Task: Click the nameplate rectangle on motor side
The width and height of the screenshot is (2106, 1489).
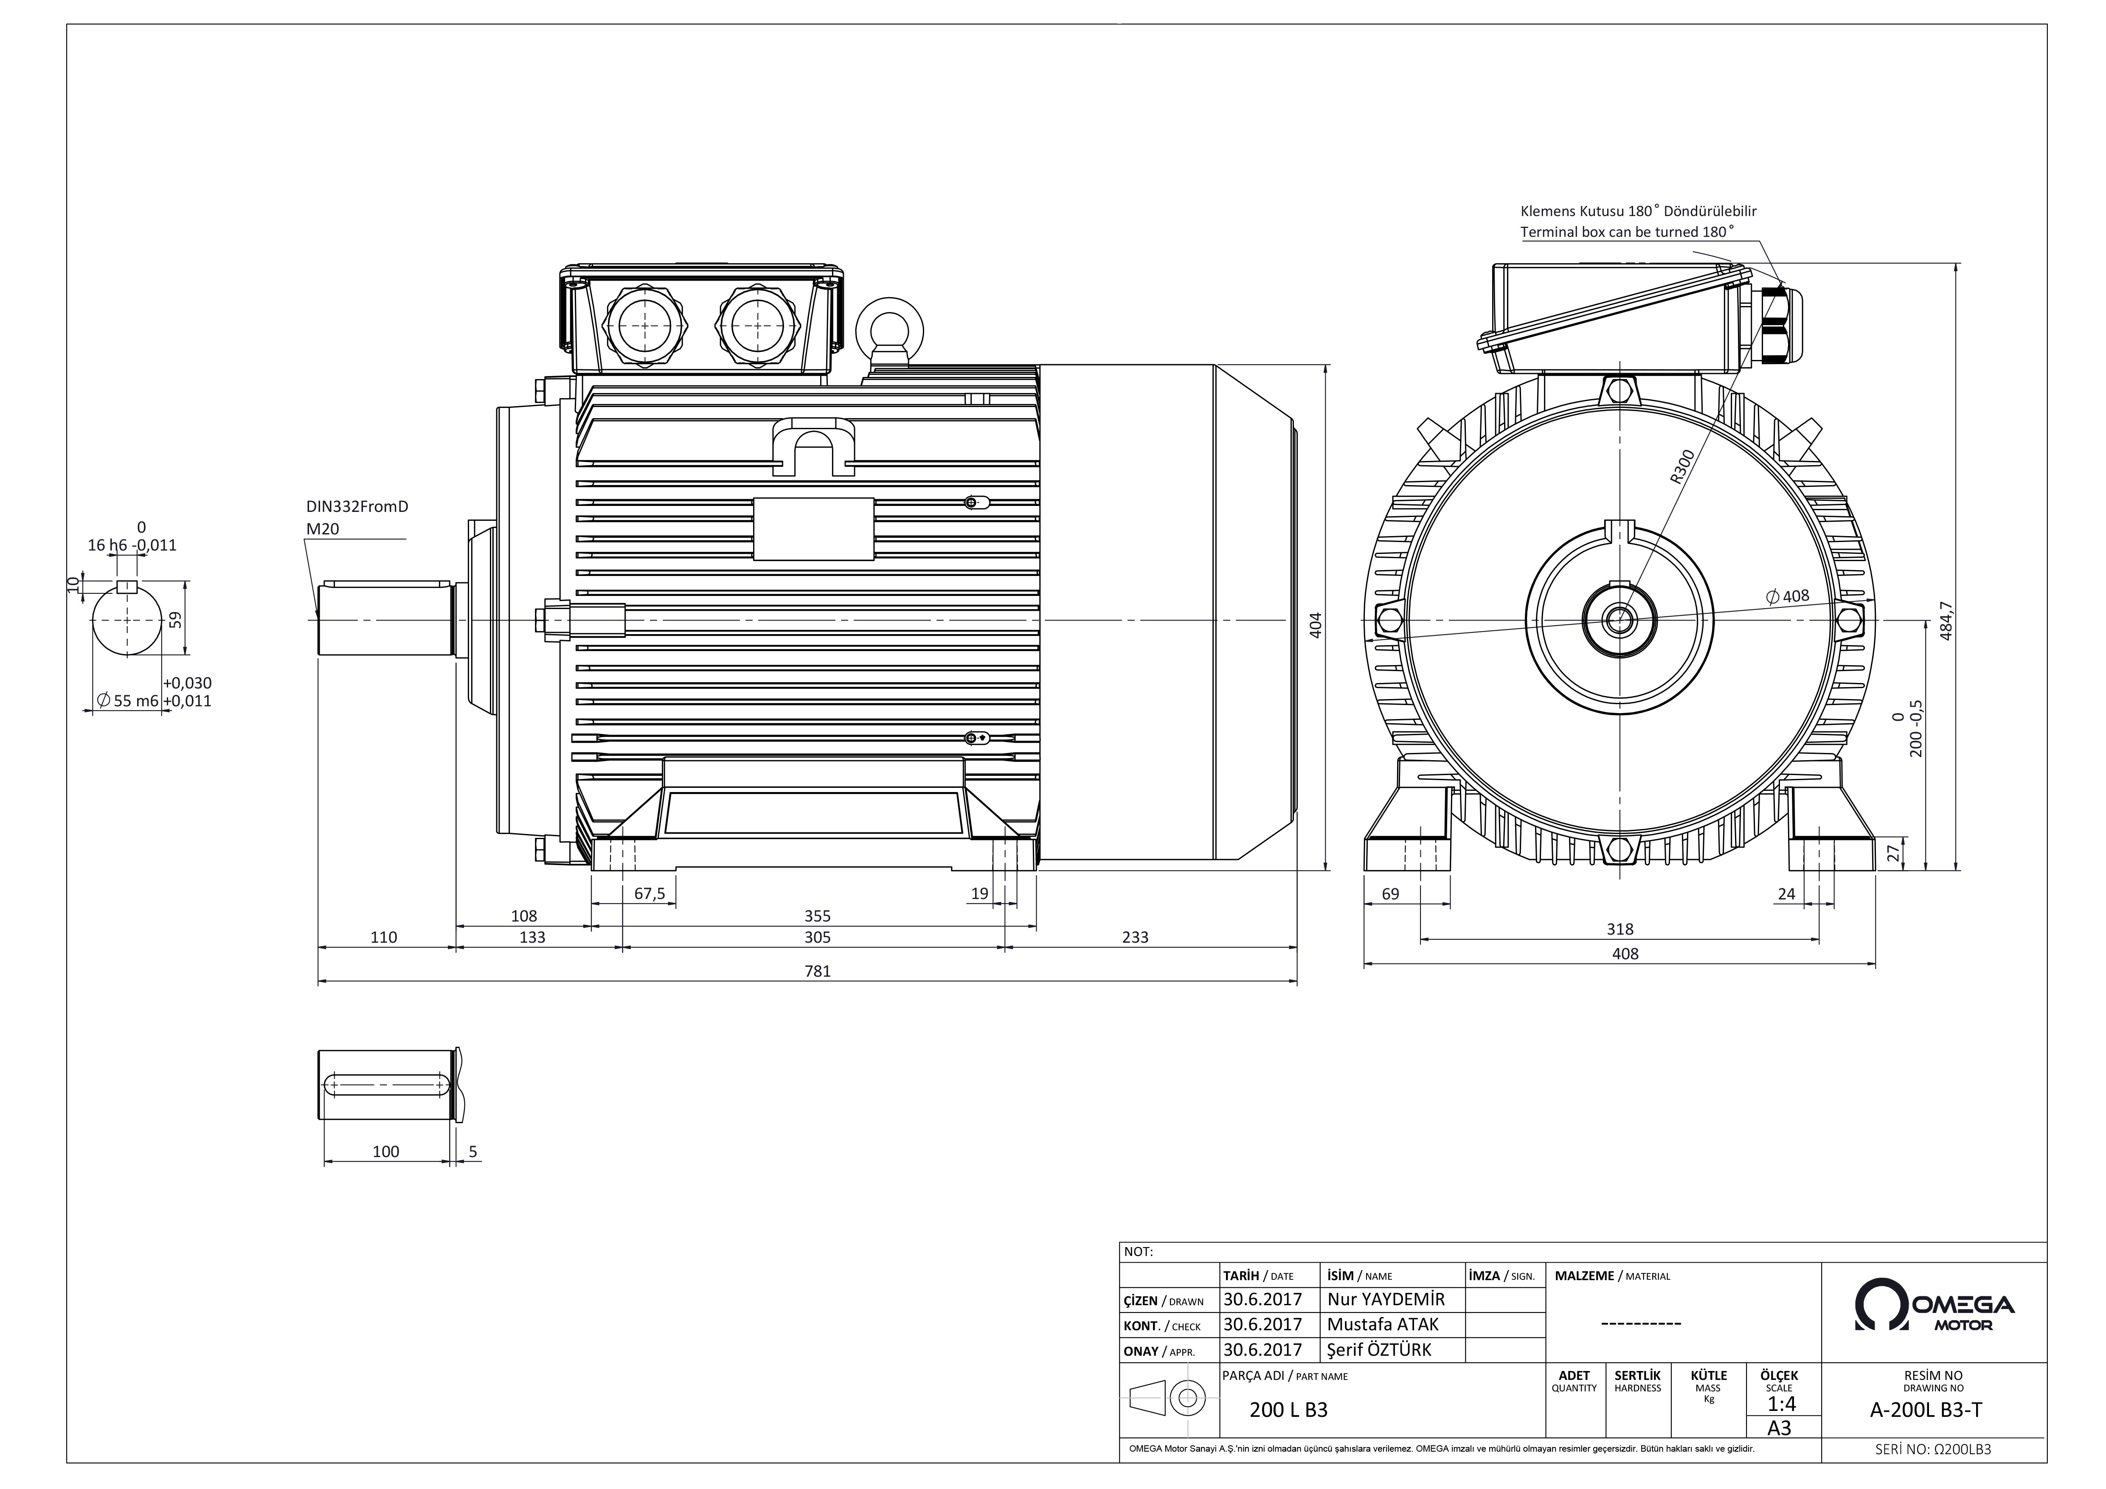Action: click(x=814, y=528)
